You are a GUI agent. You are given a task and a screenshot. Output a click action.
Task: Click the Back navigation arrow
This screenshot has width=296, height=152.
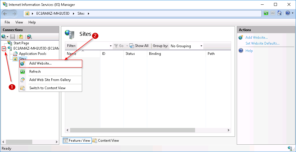(5, 13)
